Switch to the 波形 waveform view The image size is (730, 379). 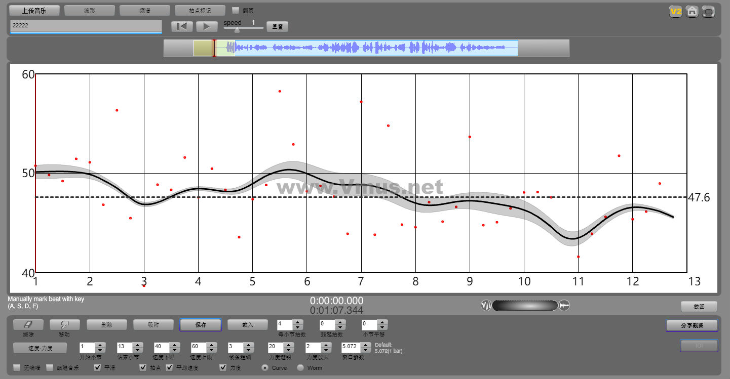(90, 10)
